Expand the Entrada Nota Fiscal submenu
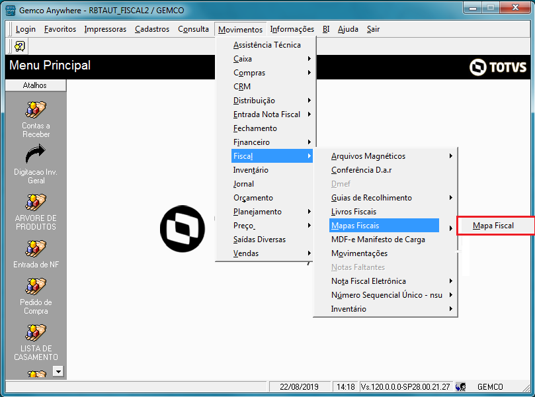 (x=272, y=114)
